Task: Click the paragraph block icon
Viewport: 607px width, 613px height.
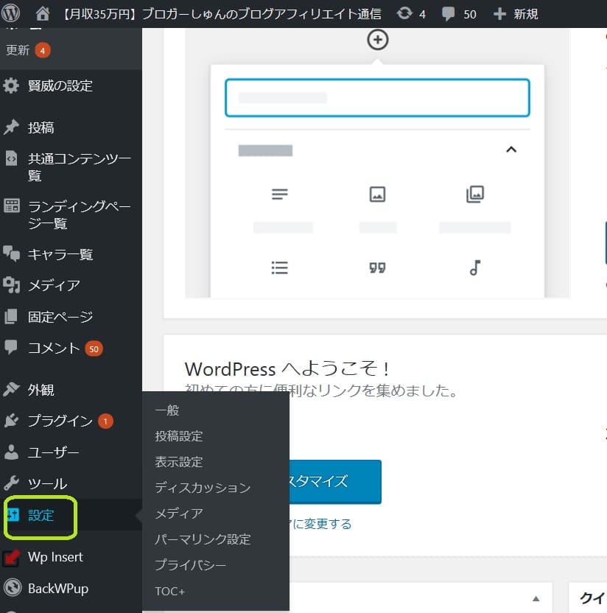Action: (279, 194)
